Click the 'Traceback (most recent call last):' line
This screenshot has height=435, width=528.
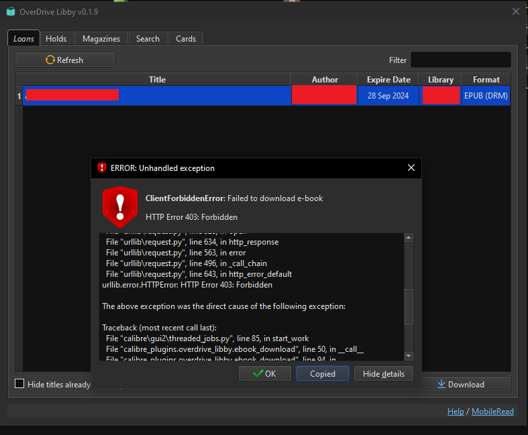tap(159, 328)
